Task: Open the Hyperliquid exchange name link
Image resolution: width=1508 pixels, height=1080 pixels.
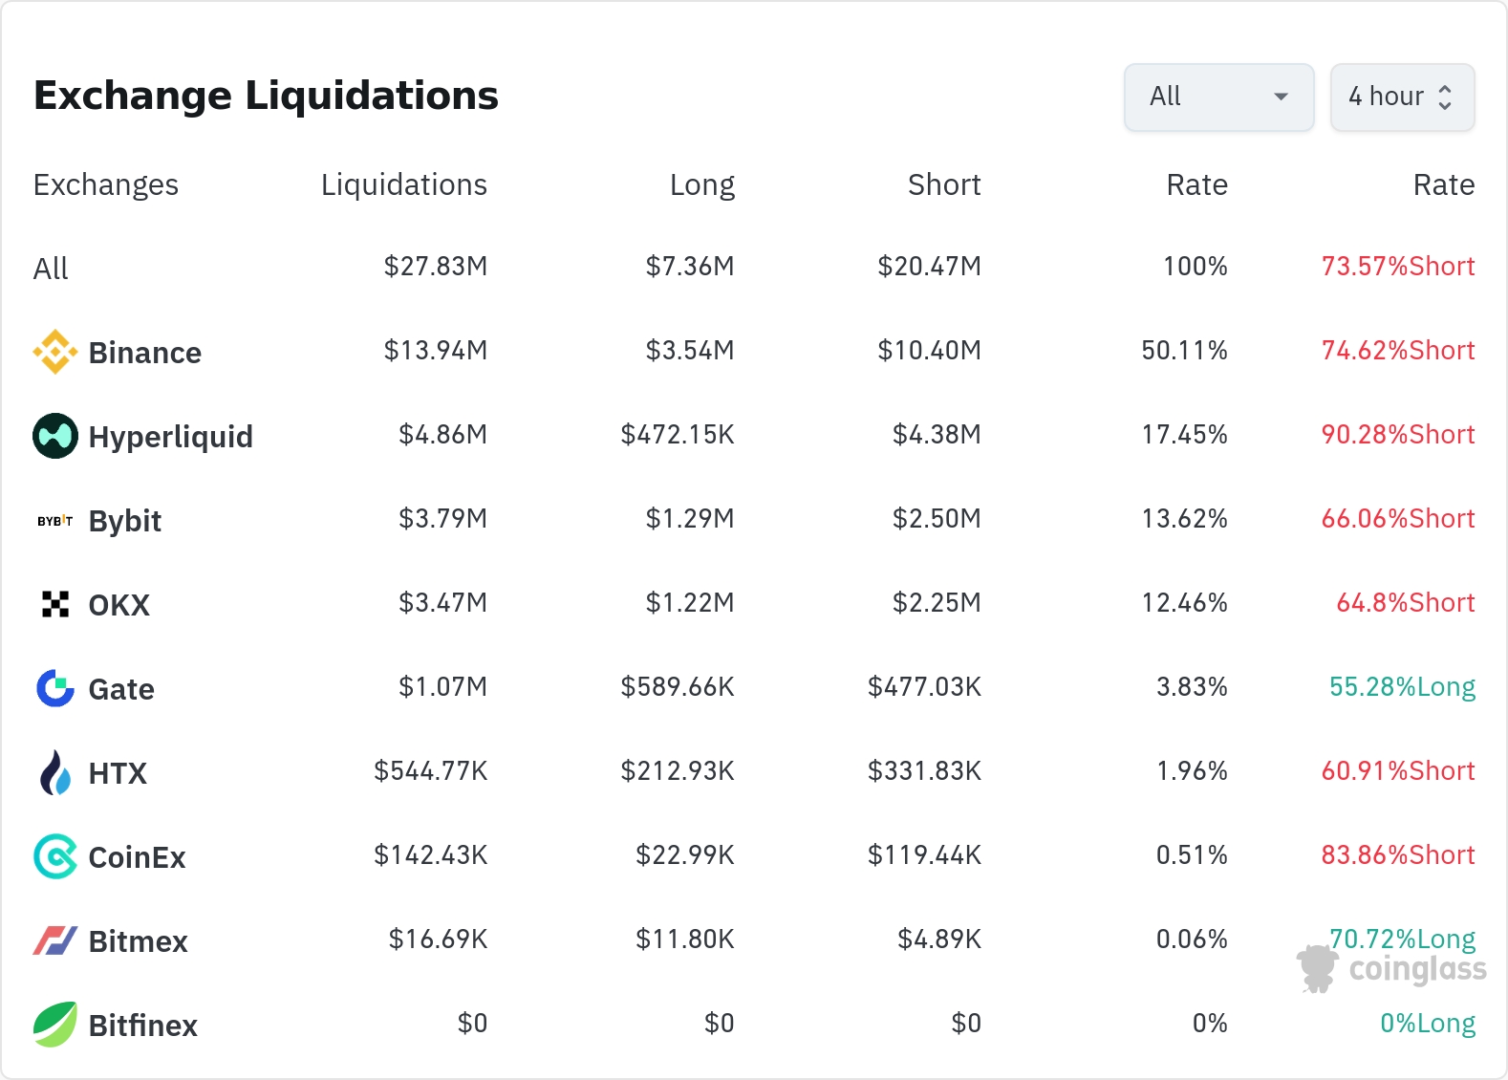Action: pyautogui.click(x=170, y=437)
